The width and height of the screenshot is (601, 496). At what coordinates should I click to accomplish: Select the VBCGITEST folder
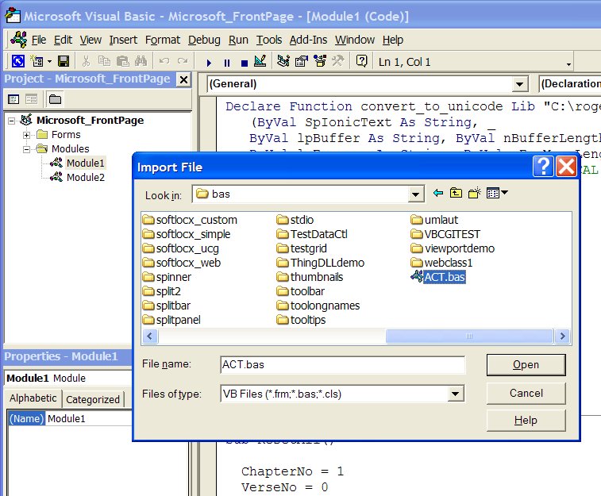(x=453, y=234)
